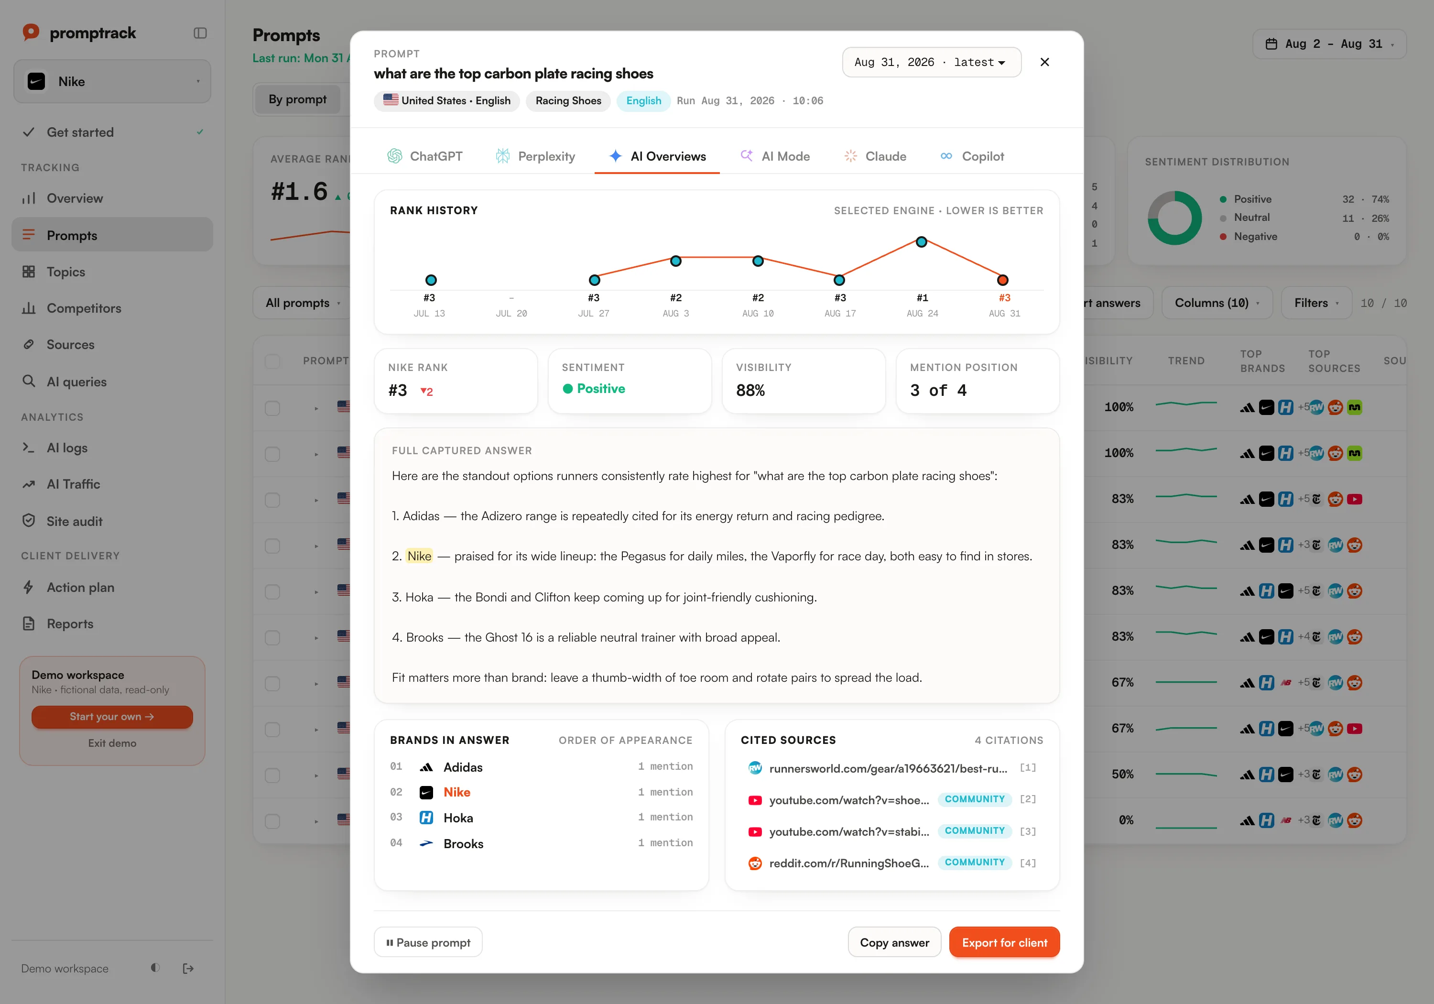Check the third prompt row checkbox

coord(272,500)
